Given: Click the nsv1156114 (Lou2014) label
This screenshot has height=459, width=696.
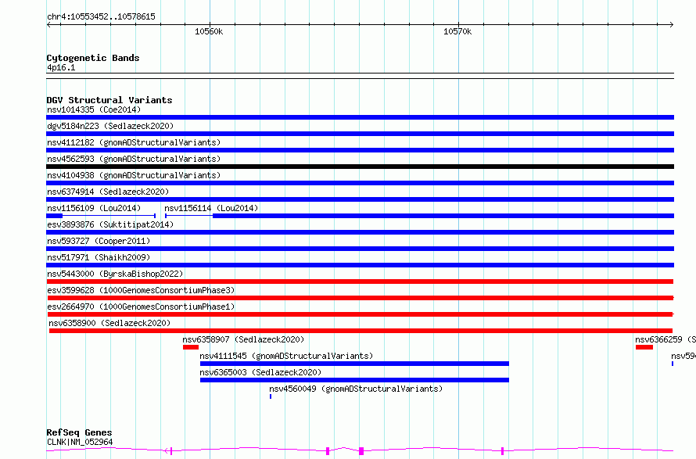Looking at the screenshot, I should (211, 208).
